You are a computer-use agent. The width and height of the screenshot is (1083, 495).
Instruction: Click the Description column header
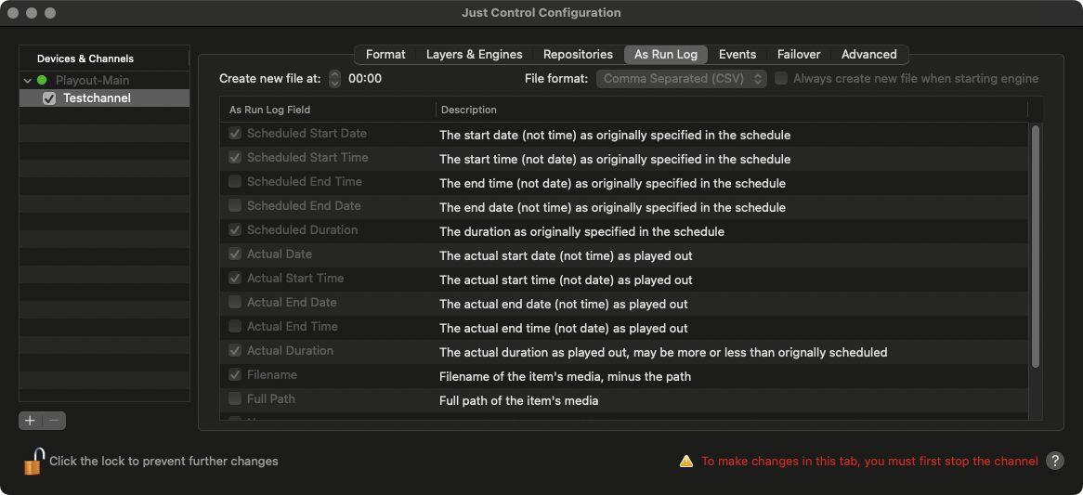pos(469,110)
